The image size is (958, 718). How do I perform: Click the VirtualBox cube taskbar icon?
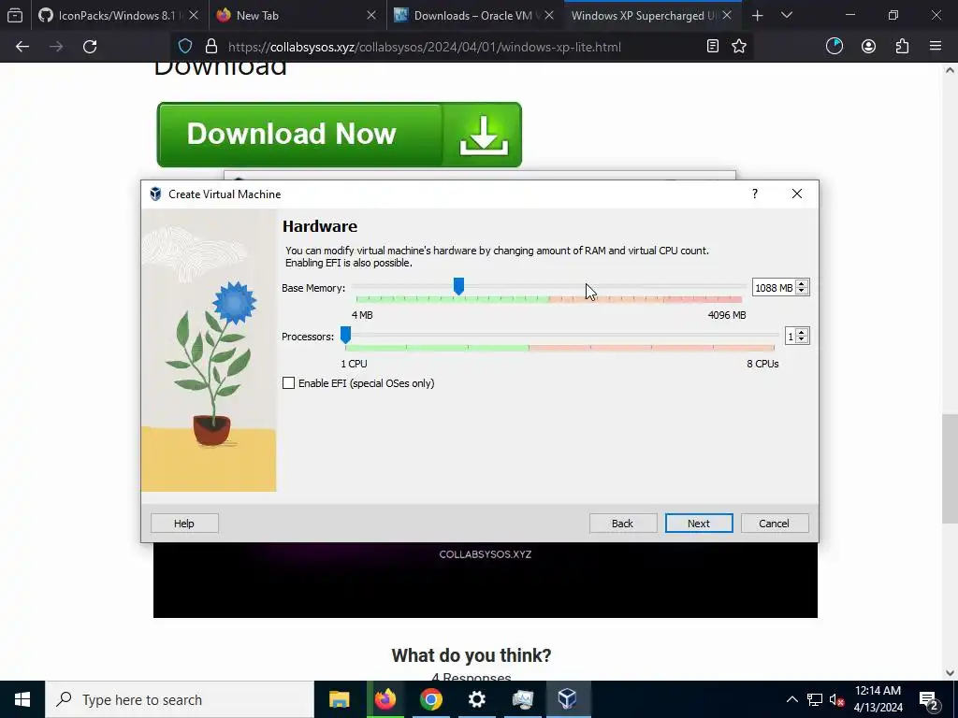[568, 699]
